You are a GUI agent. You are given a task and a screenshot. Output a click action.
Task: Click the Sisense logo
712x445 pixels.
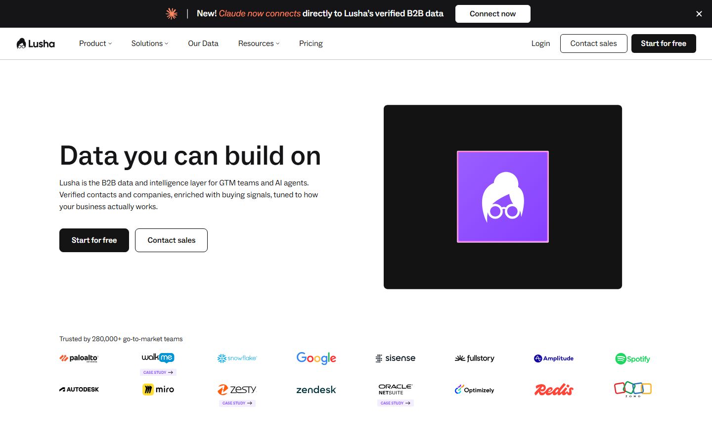[396, 358]
